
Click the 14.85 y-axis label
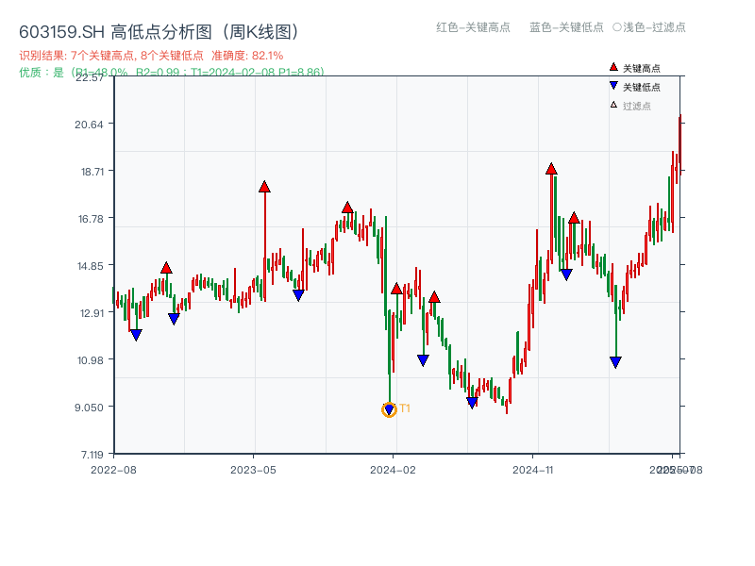pos(90,266)
